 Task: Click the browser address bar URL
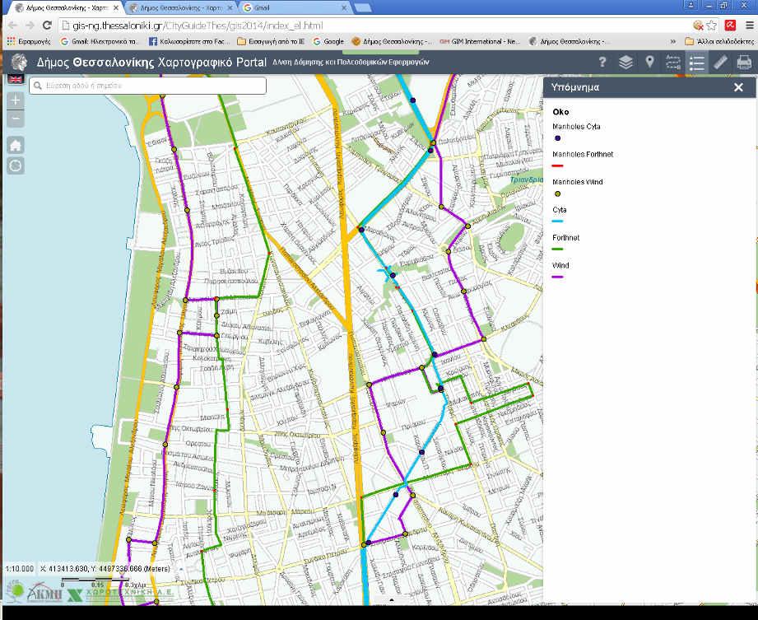click(198, 26)
